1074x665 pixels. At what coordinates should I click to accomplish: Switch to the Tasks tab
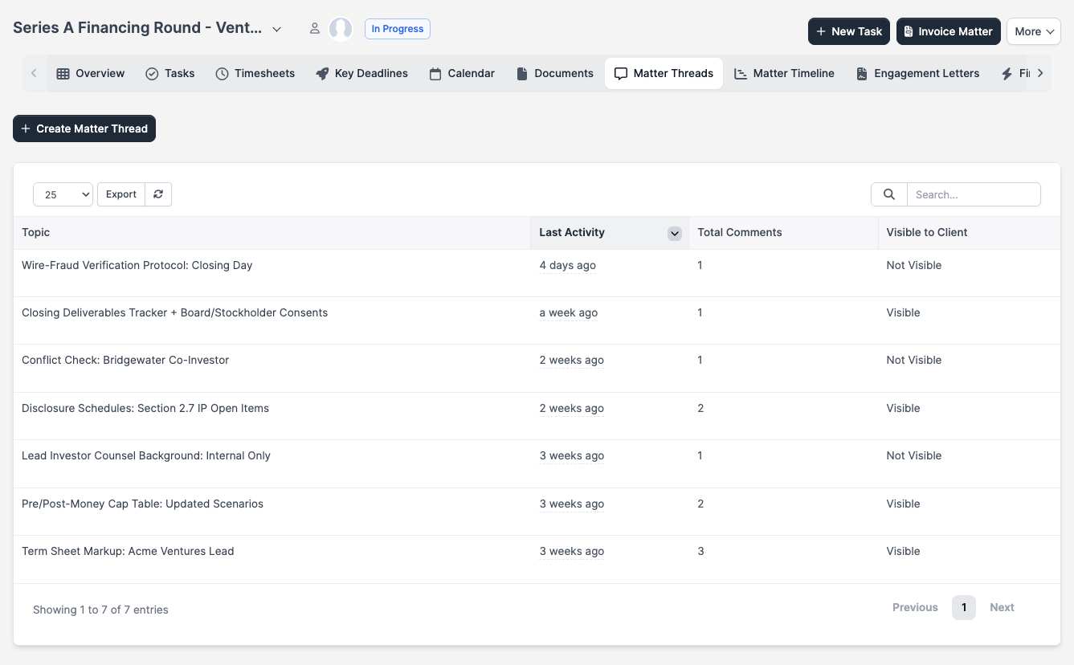coord(169,73)
